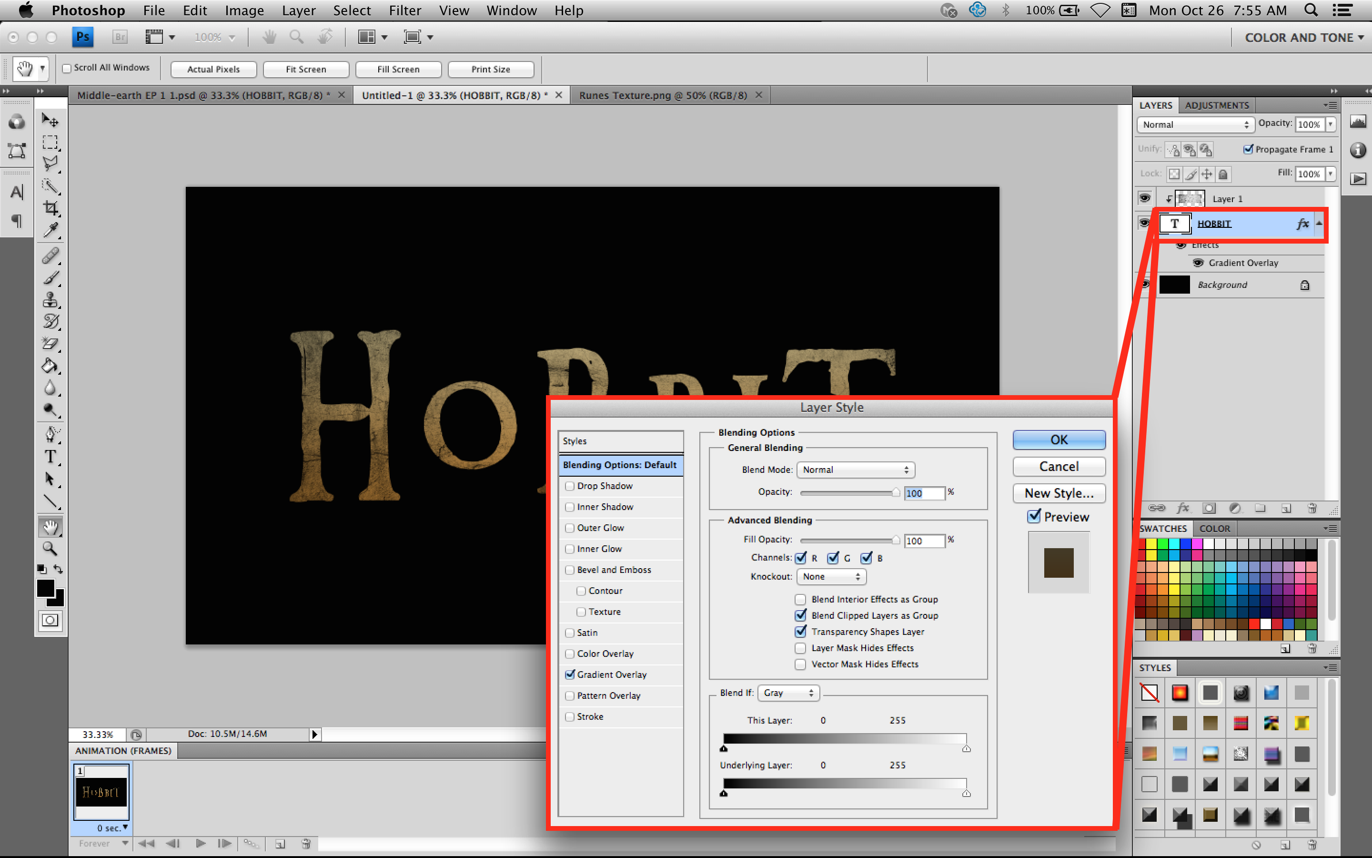1372x858 pixels.
Task: Create new layer in Layers panel
Action: [1286, 508]
